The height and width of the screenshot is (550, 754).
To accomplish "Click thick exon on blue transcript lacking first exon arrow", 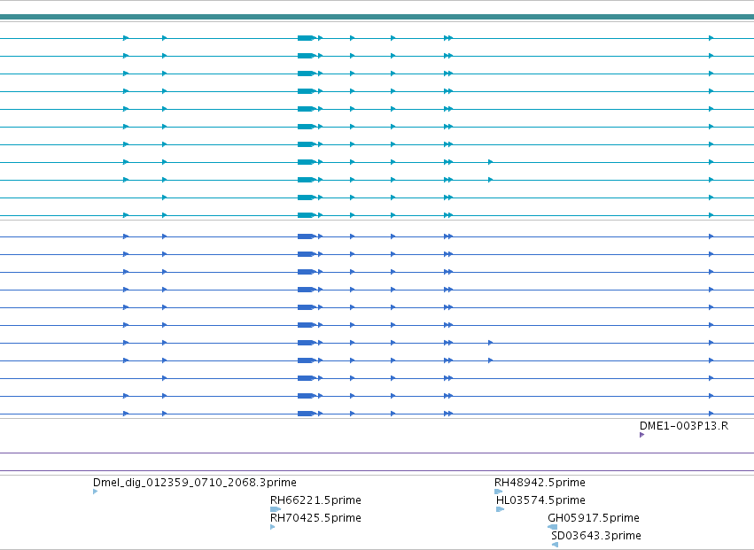I will (x=307, y=378).
